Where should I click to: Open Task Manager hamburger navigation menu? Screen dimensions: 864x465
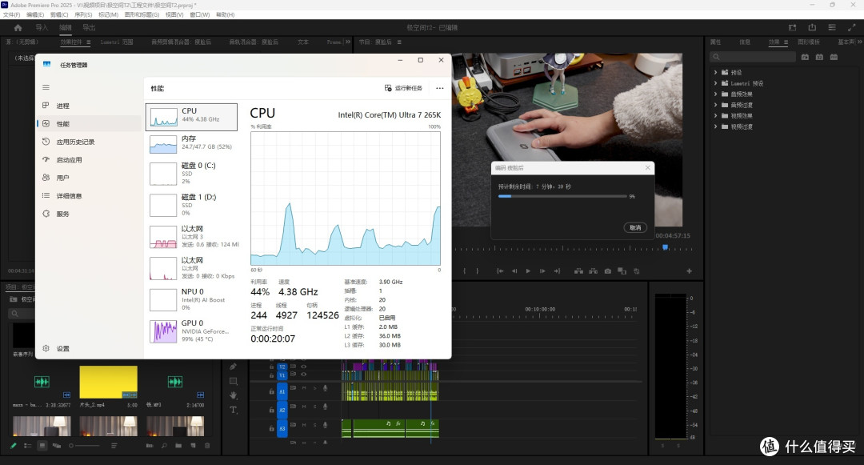point(46,87)
